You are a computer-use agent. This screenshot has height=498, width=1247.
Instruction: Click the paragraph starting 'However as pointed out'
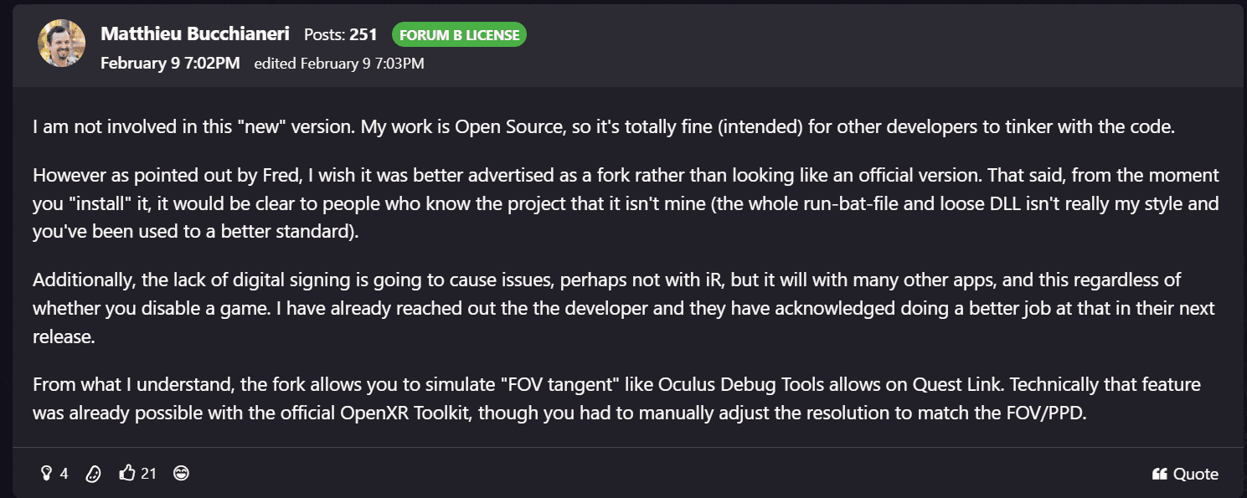[x=626, y=203]
